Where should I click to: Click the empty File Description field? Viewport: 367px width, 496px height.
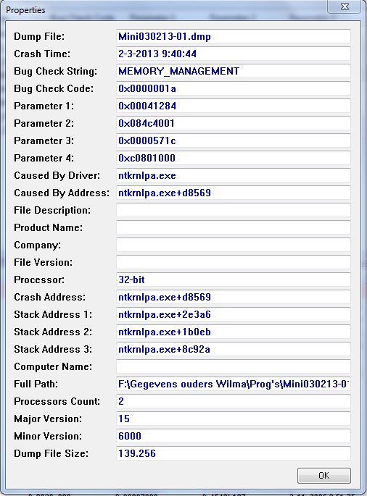click(234, 211)
